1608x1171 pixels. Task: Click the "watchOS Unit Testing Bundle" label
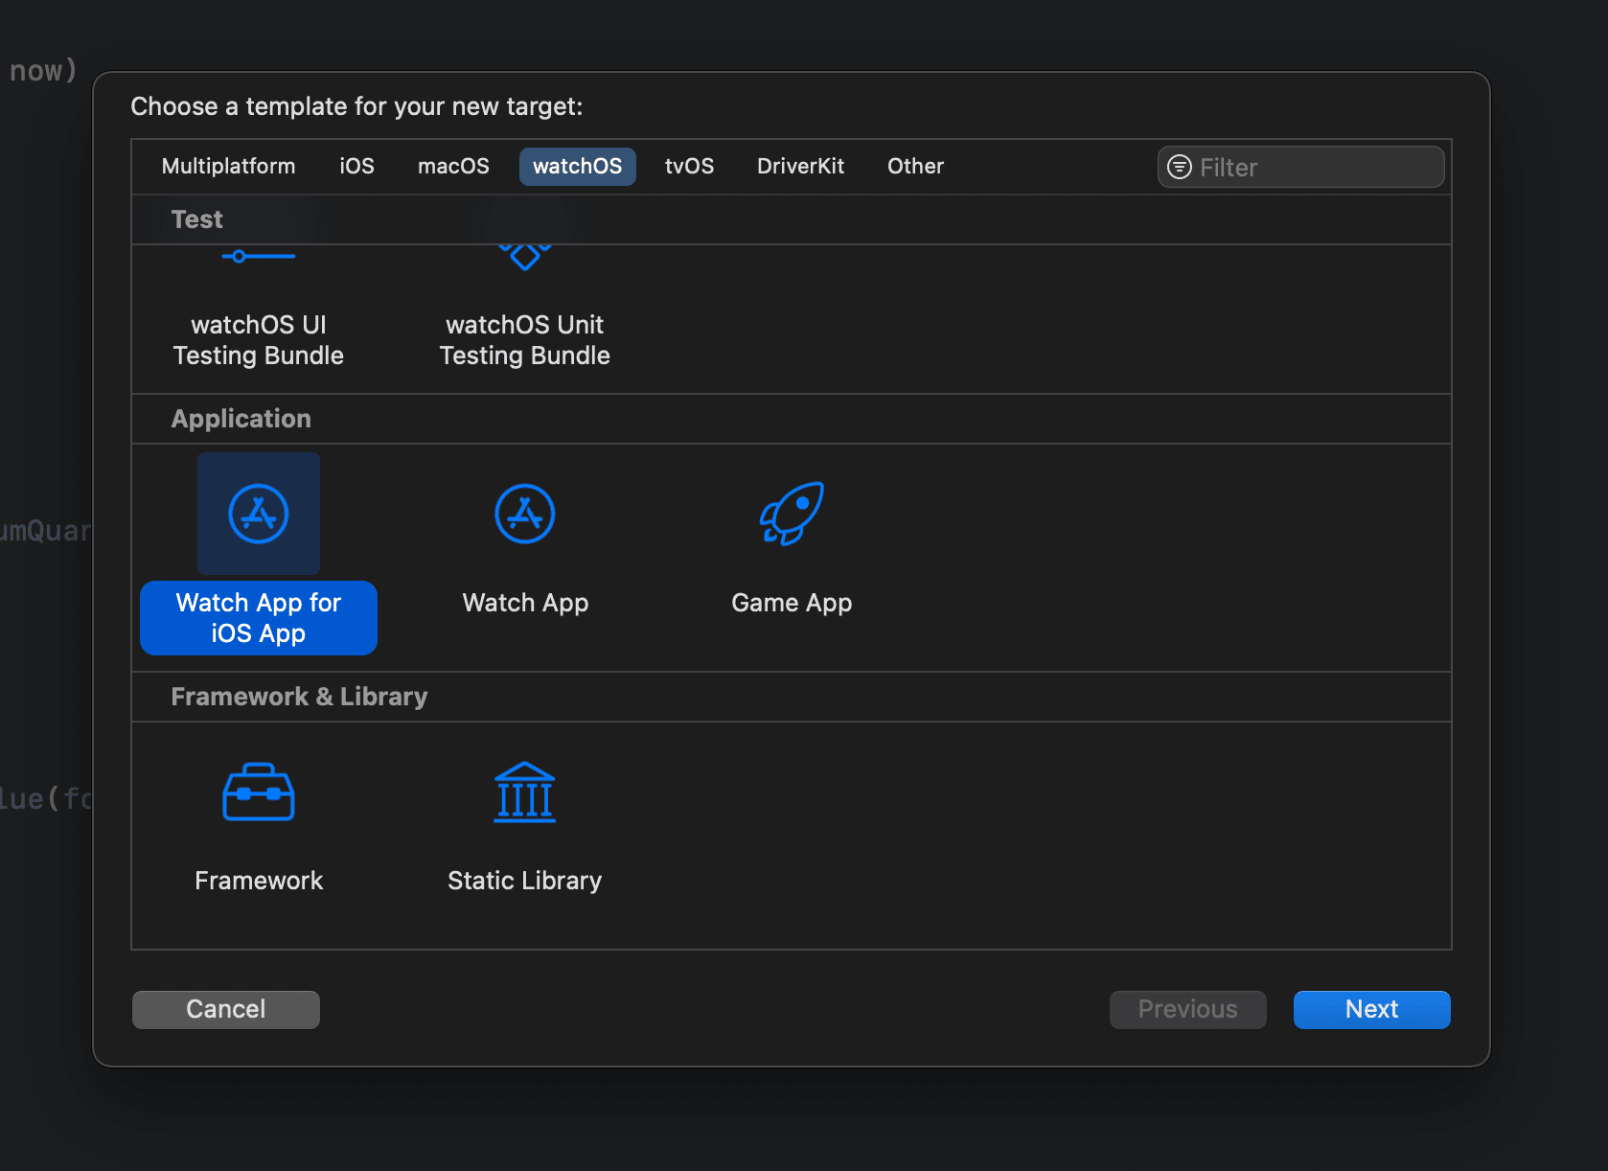pyautogui.click(x=525, y=340)
